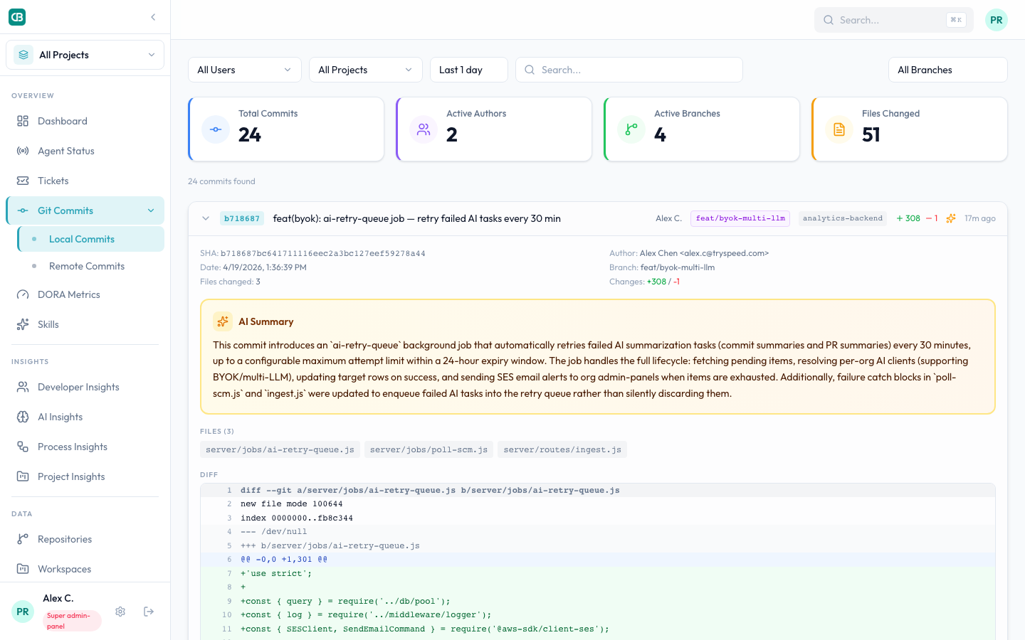This screenshot has height=640, width=1025.
Task: Click the Alex C. author name on commit row
Action: (x=668, y=218)
